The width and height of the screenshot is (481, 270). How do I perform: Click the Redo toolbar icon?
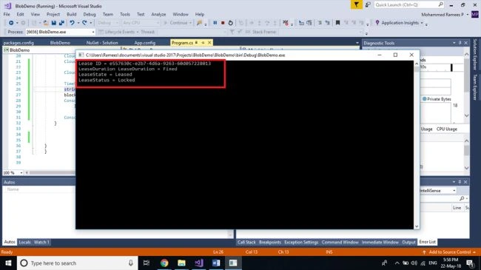[84, 23]
